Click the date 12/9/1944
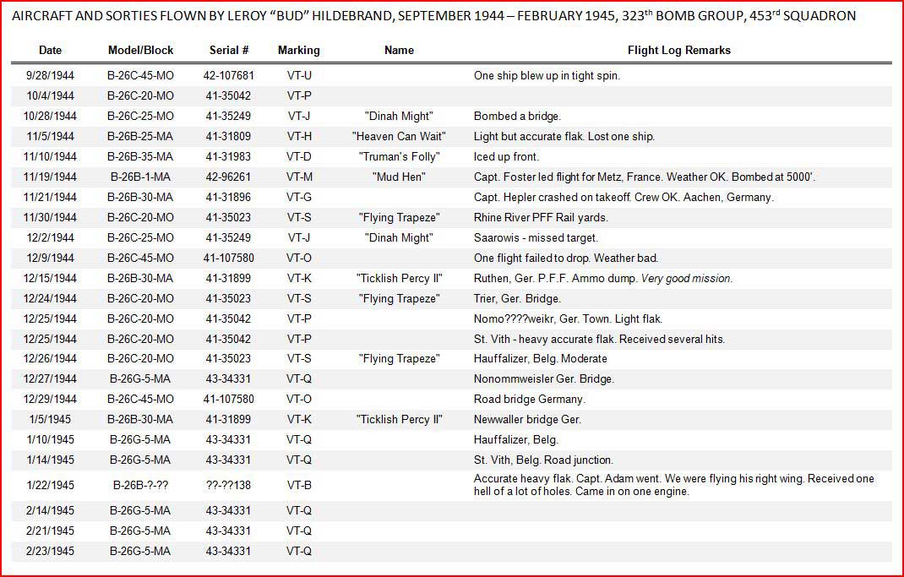This screenshot has height=577, width=904. (50, 258)
